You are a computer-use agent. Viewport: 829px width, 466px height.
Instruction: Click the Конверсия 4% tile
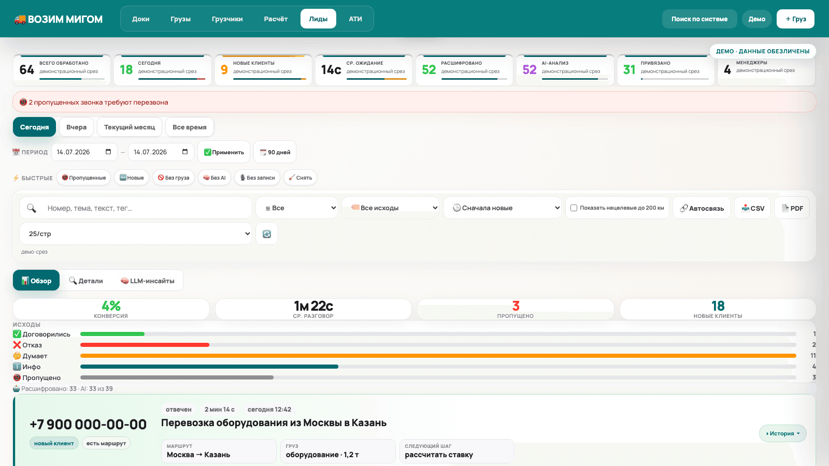(111, 309)
